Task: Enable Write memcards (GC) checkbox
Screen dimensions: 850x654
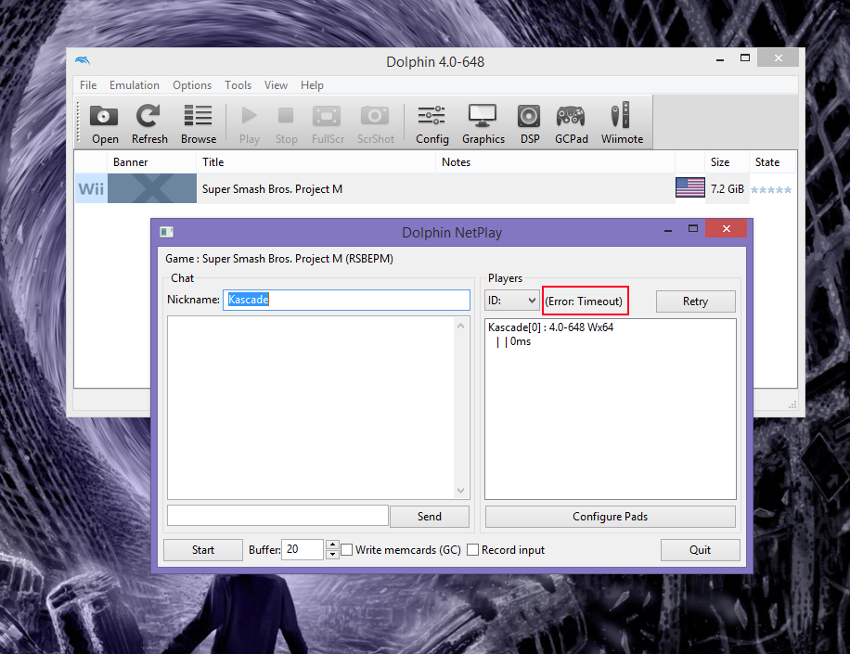Action: [x=347, y=550]
